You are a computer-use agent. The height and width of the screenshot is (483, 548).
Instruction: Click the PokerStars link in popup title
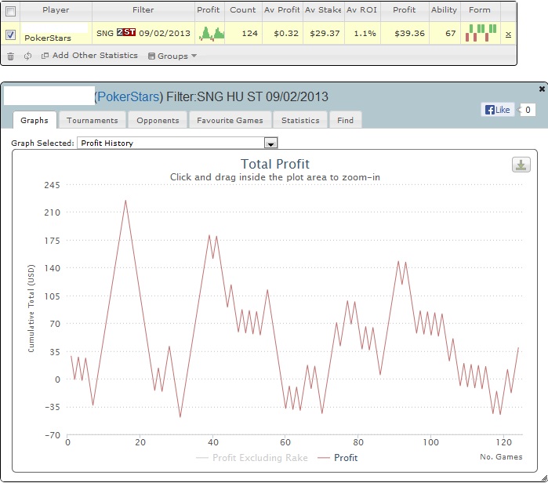click(129, 96)
